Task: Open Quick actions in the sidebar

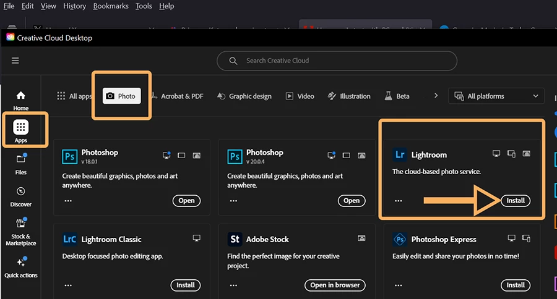Action: click(x=20, y=267)
